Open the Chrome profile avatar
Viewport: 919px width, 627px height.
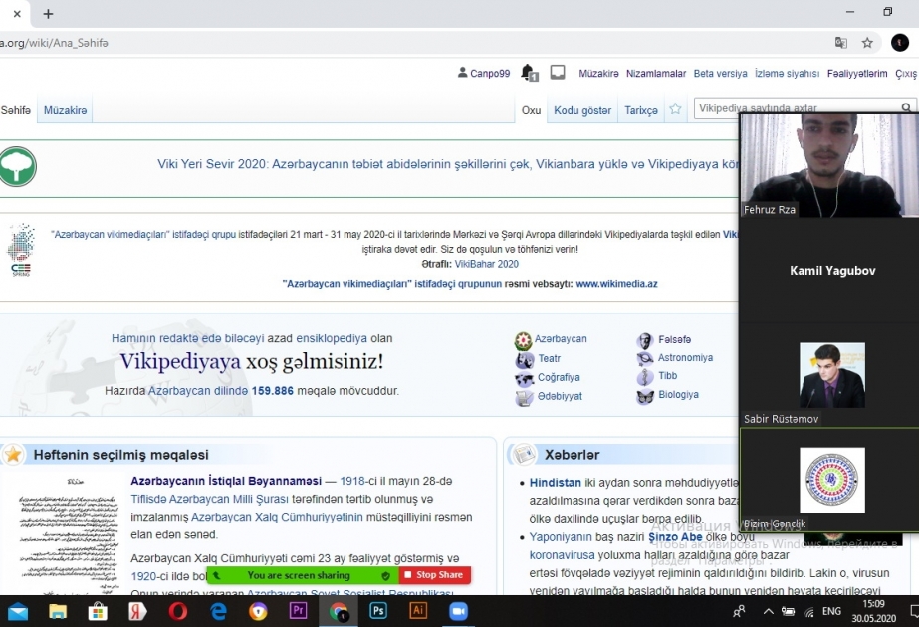[x=900, y=42]
